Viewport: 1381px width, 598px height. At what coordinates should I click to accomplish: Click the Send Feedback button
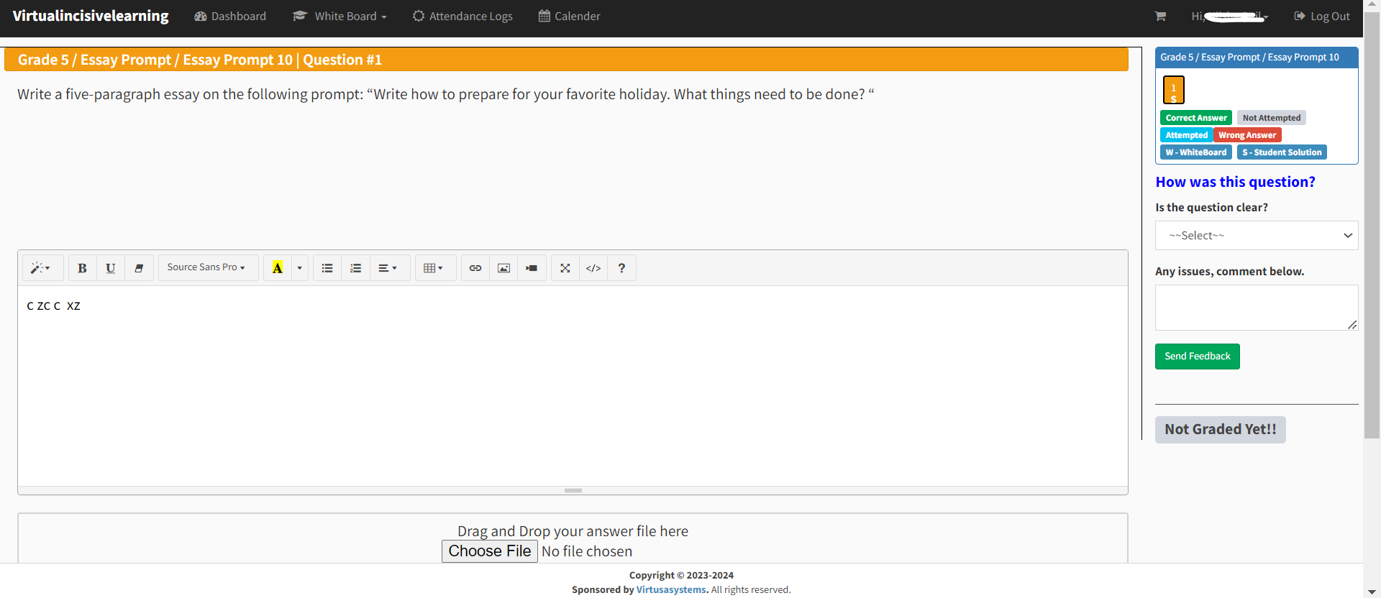1197,356
